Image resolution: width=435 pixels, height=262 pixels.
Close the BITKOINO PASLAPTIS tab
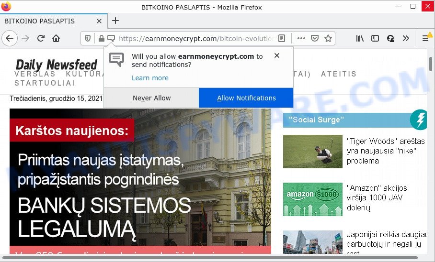pos(99,21)
